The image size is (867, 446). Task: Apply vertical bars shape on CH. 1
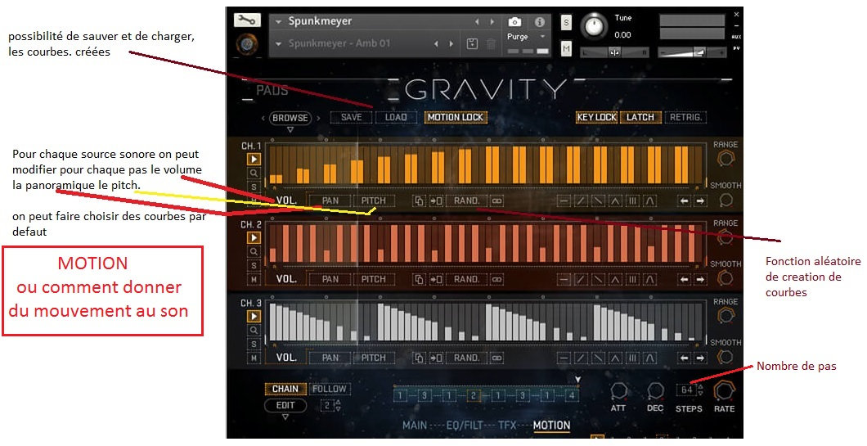tap(632, 201)
